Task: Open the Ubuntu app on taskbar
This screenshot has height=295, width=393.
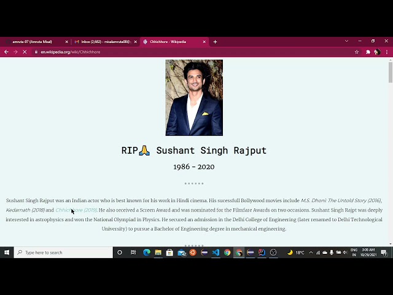Action: (x=193, y=253)
